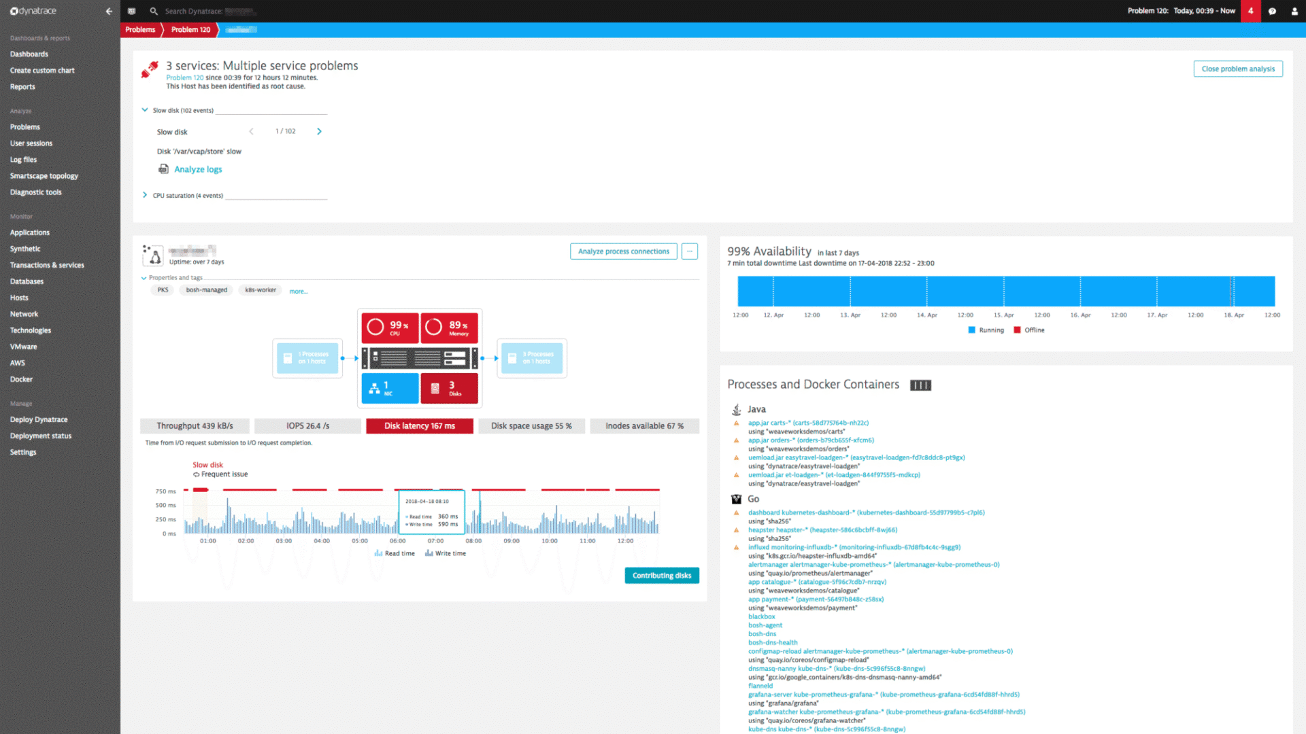This screenshot has width=1306, height=734.
Task: Click the 99% CPU gauge tile
Action: click(x=389, y=328)
